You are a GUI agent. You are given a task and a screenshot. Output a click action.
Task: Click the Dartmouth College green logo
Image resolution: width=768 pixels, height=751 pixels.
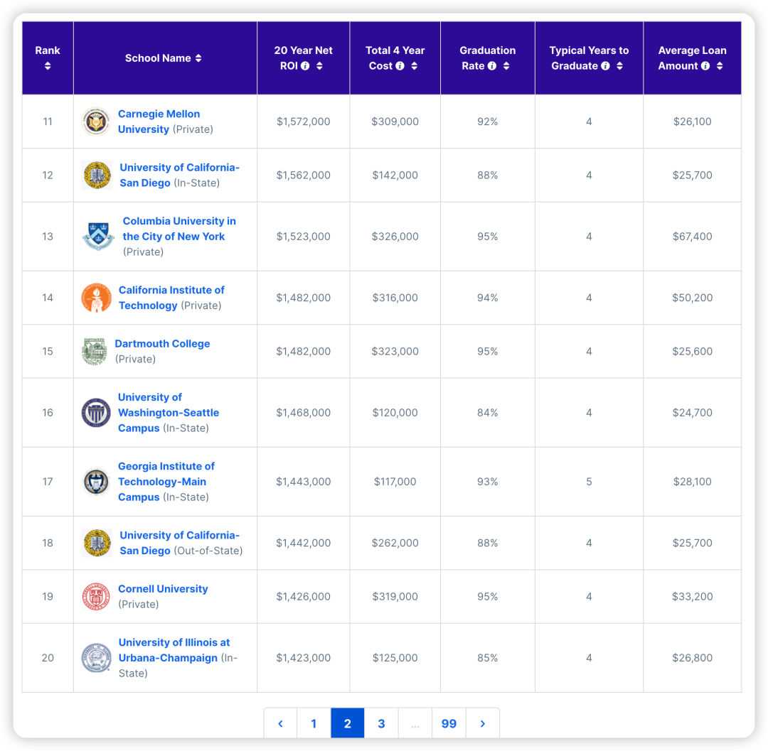point(95,351)
